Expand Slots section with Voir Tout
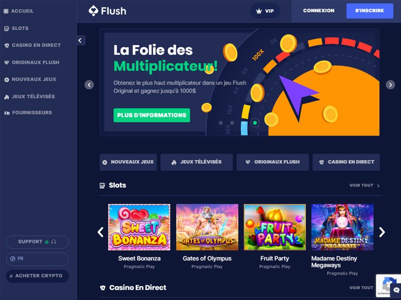Screen dimensions: 401x300 click(364, 185)
